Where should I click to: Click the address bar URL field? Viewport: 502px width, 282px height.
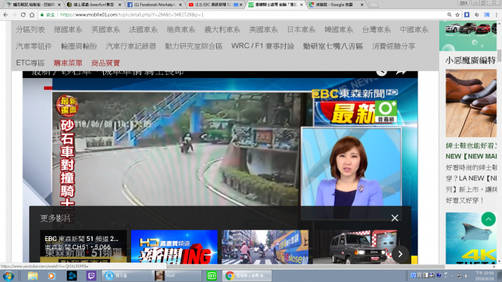pyautogui.click(x=243, y=15)
